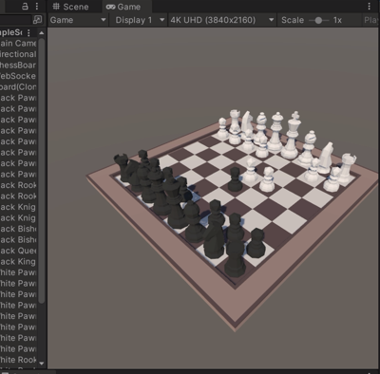Open the scene options three-dot menu

click(28, 32)
